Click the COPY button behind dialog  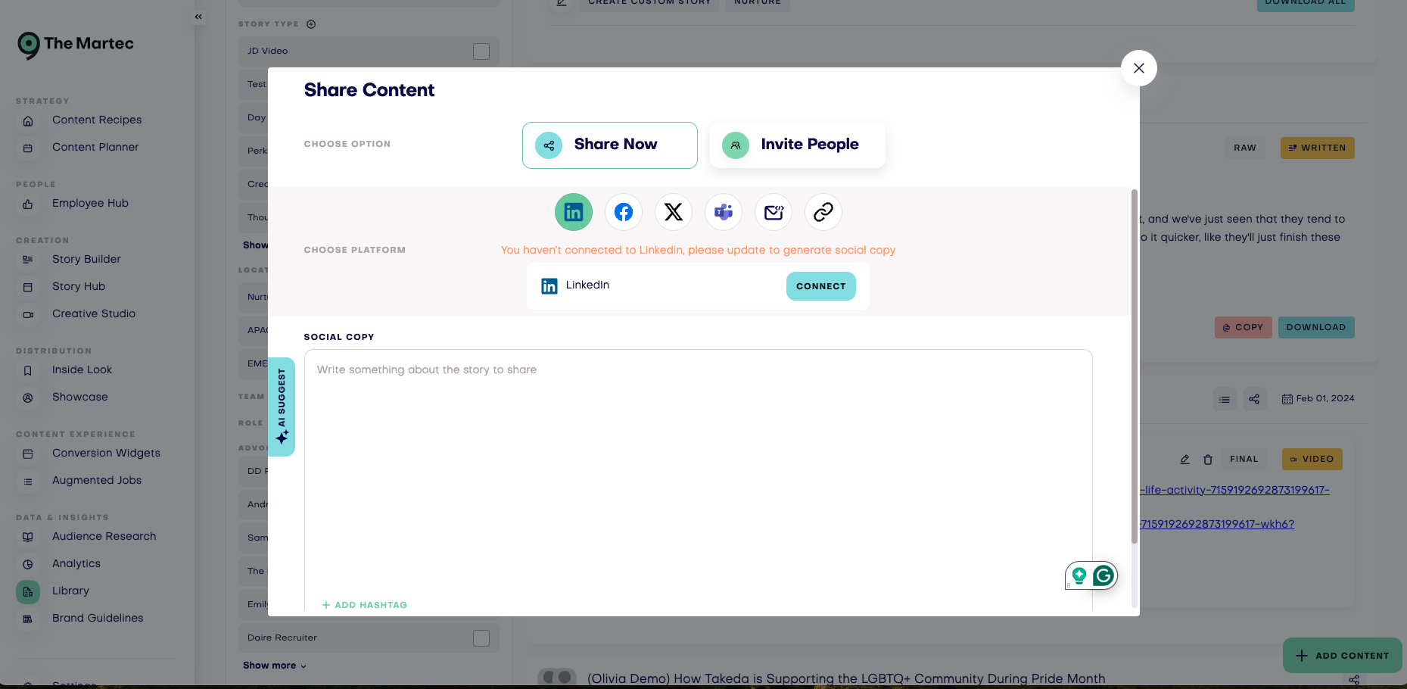tap(1244, 327)
